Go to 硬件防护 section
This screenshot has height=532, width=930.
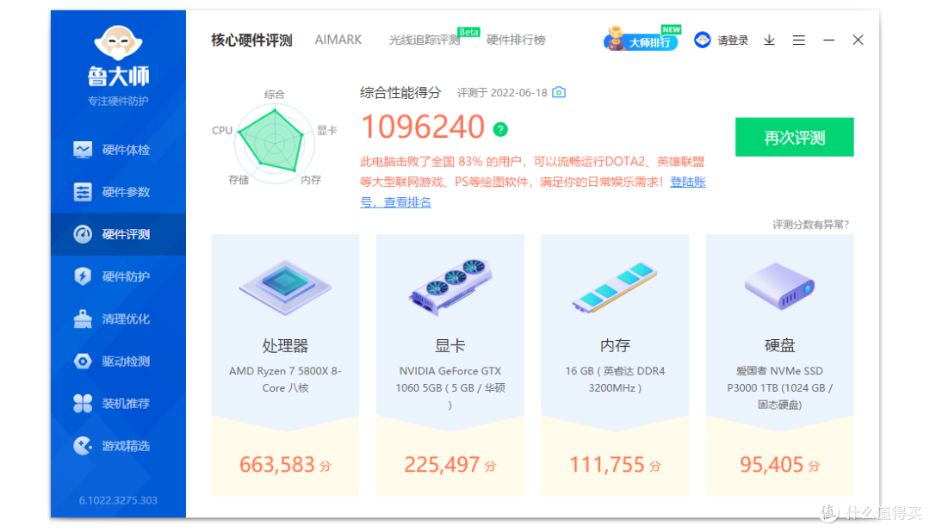click(x=118, y=276)
